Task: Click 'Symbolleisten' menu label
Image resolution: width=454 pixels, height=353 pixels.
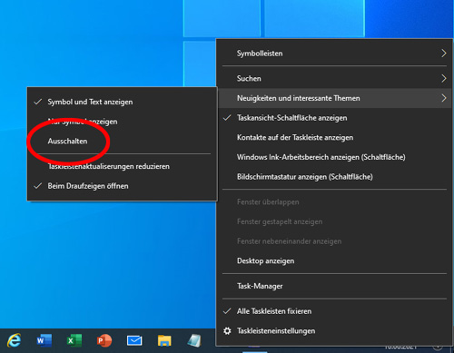Action: (x=260, y=54)
